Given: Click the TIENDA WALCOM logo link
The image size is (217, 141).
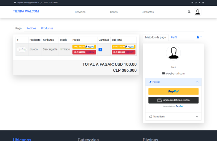Looking at the screenshot, I should [26, 11].
